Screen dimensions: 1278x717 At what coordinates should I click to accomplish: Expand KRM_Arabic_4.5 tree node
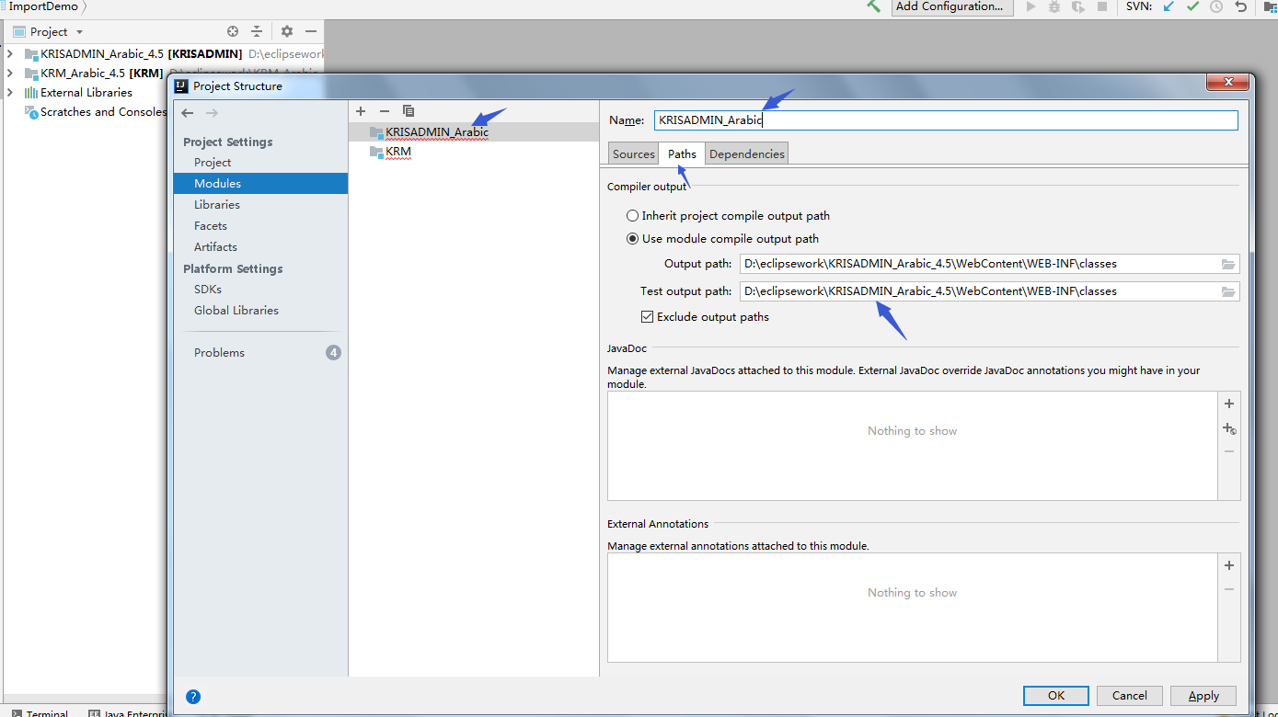(10, 74)
